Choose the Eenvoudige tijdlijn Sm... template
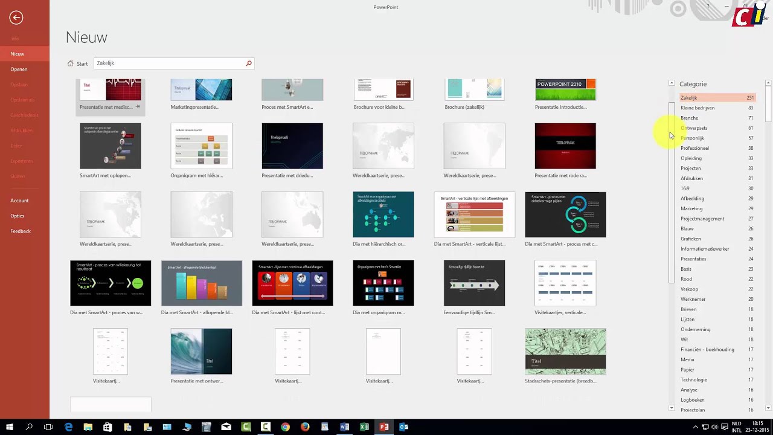The image size is (773, 435). [x=474, y=288]
